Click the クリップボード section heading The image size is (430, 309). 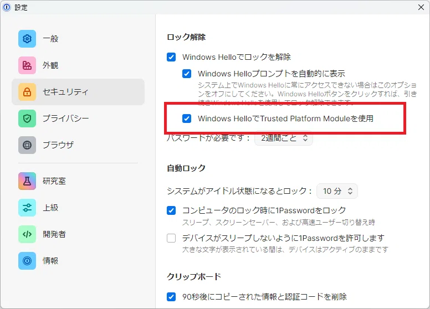point(194,276)
